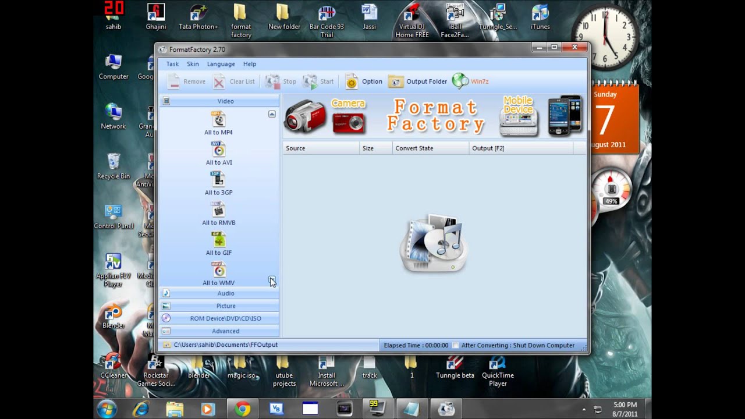The height and width of the screenshot is (419, 745).
Task: Expand the Advanced category panel
Action: 219,331
